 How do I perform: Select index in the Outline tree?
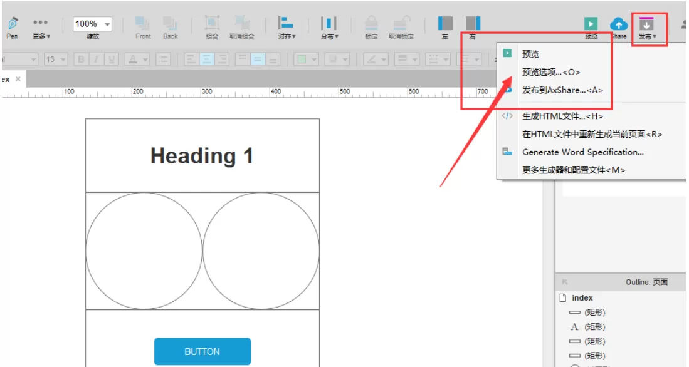click(x=582, y=297)
